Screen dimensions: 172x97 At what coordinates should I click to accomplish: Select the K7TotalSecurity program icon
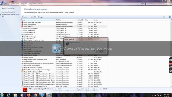tap(22, 61)
